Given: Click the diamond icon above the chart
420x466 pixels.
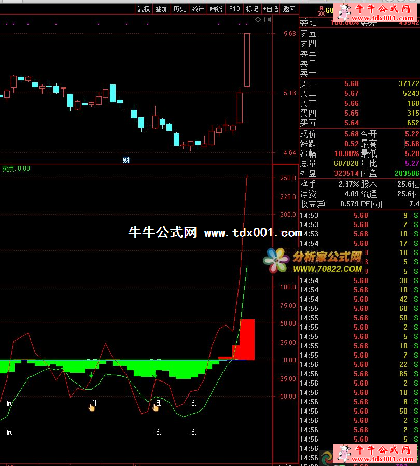Looking at the screenshot, I should pyautogui.click(x=258, y=20).
